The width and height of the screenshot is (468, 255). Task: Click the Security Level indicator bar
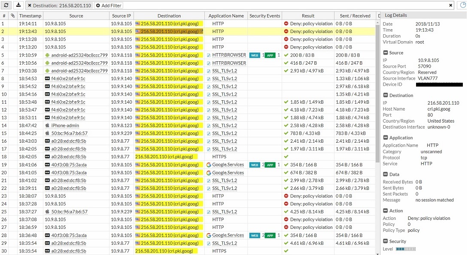click(x=406, y=249)
